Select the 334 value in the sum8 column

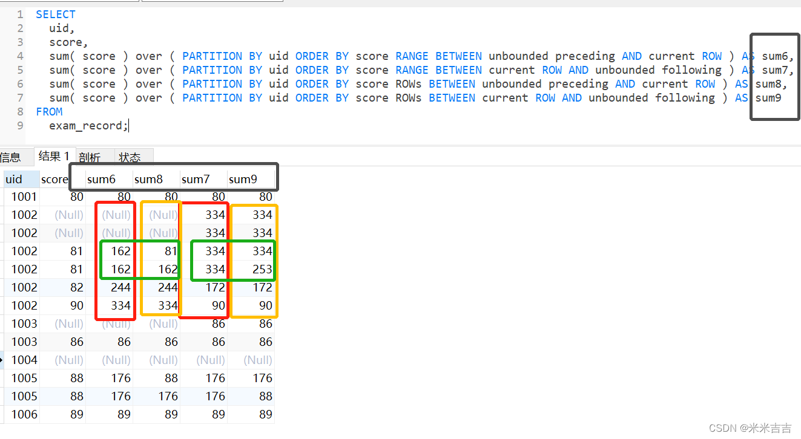[168, 305]
